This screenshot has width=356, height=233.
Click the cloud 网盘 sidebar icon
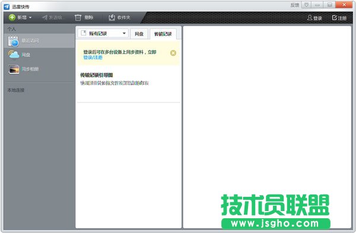pyautogui.click(x=14, y=55)
